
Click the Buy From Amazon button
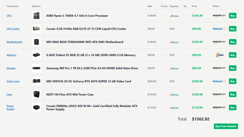click(x=226, y=126)
